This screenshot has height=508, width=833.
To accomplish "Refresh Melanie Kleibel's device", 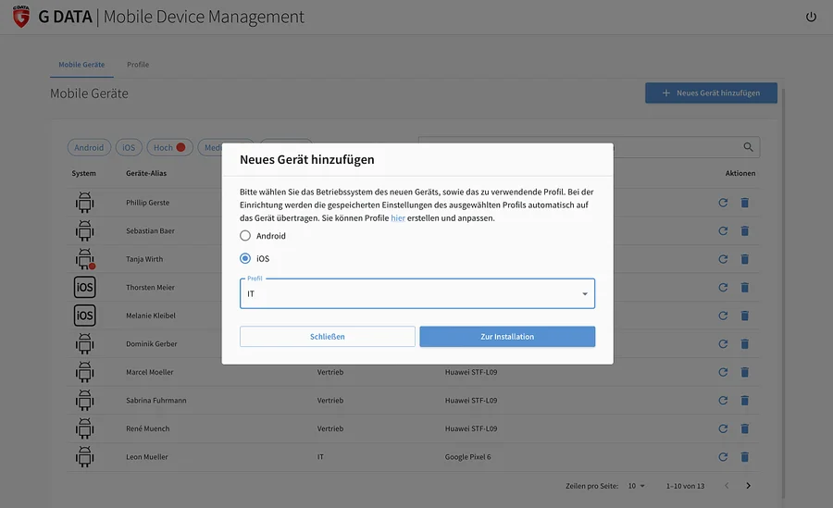I will pyautogui.click(x=723, y=316).
